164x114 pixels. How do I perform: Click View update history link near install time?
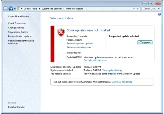[112, 70]
